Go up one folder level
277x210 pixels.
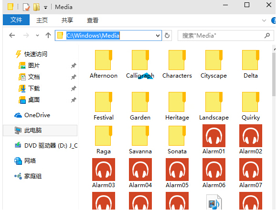coord(48,35)
